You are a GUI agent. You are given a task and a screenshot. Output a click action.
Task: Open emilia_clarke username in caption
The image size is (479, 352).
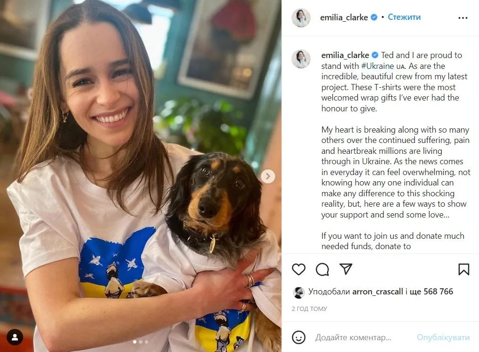tap(345, 55)
